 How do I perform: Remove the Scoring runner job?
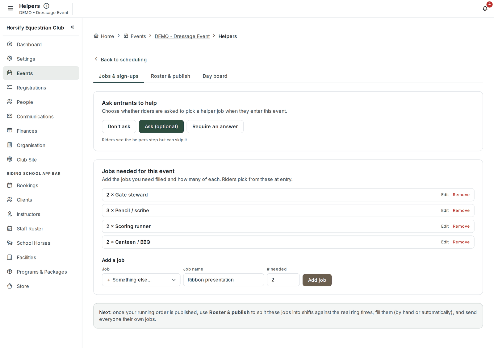(461, 226)
